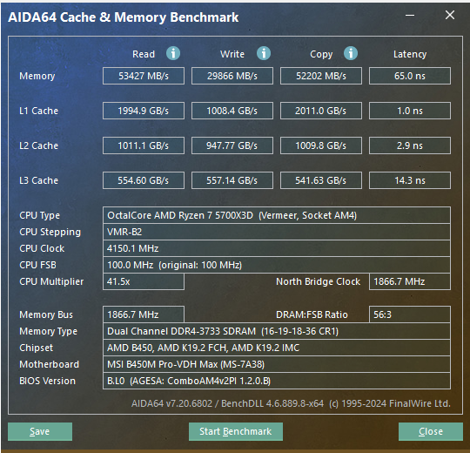Select the Memory Read value 53427 MB/s
Screen dimensions: 470x453
[144, 76]
